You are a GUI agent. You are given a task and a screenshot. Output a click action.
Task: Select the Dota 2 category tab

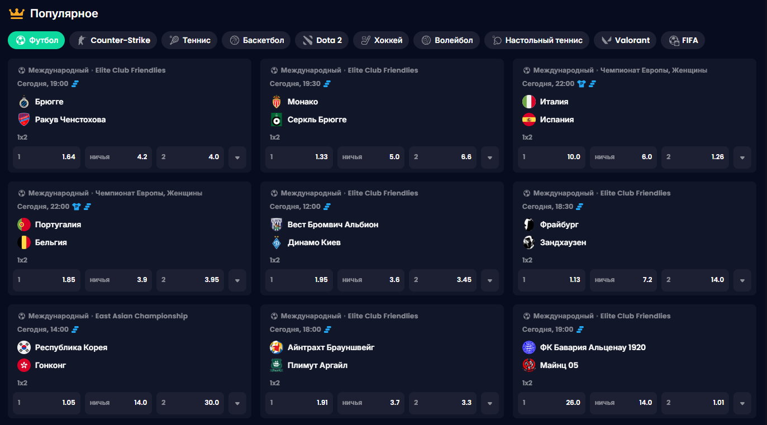point(322,40)
